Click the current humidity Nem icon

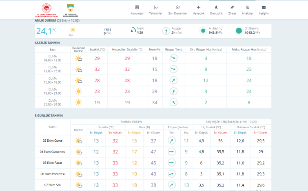point(133,30)
